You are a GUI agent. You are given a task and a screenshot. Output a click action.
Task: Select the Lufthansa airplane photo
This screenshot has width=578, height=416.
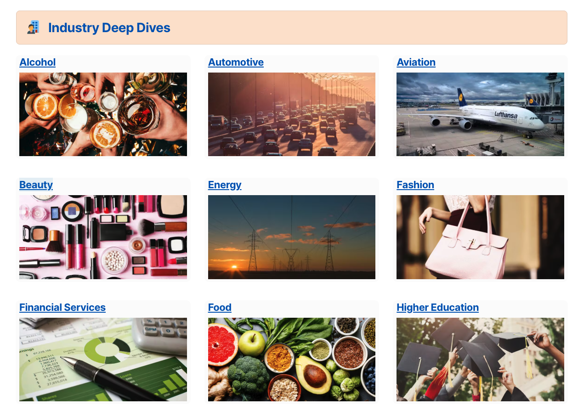click(x=480, y=114)
